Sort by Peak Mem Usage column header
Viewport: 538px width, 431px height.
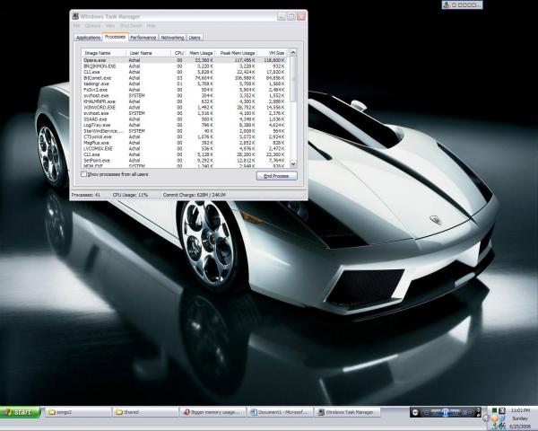tap(236, 53)
